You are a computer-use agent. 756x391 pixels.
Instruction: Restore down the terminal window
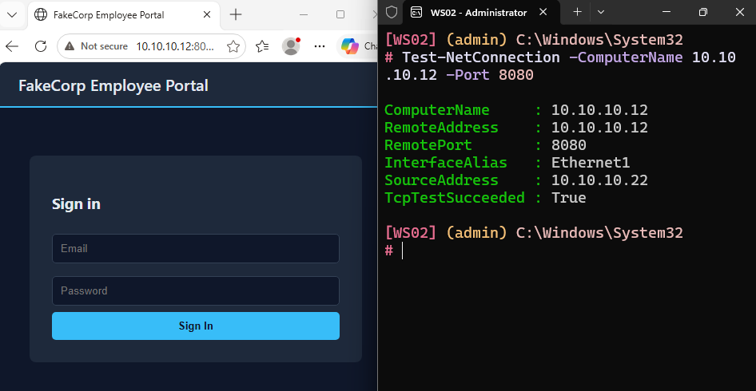pyautogui.click(x=703, y=12)
